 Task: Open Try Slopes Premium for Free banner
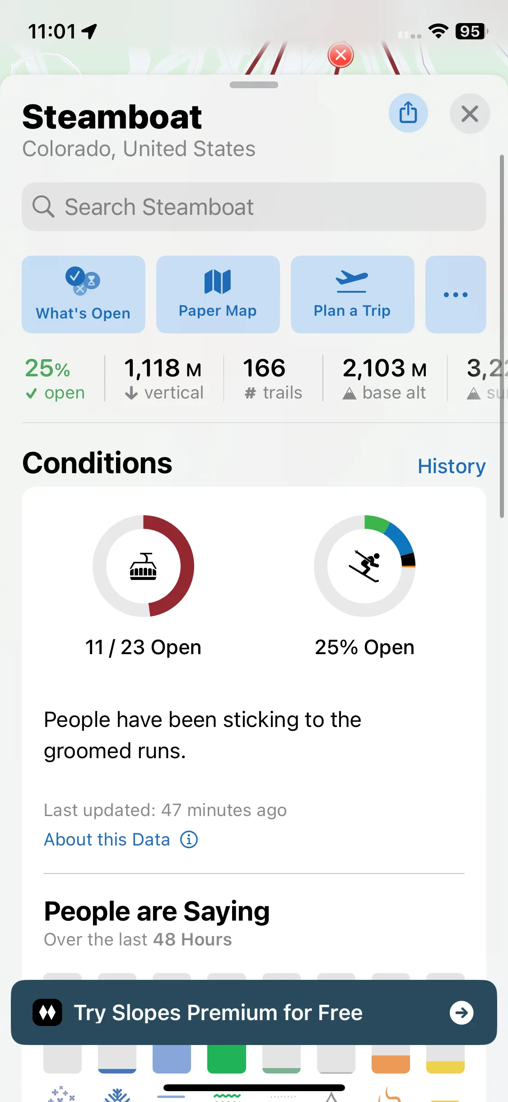(254, 1012)
